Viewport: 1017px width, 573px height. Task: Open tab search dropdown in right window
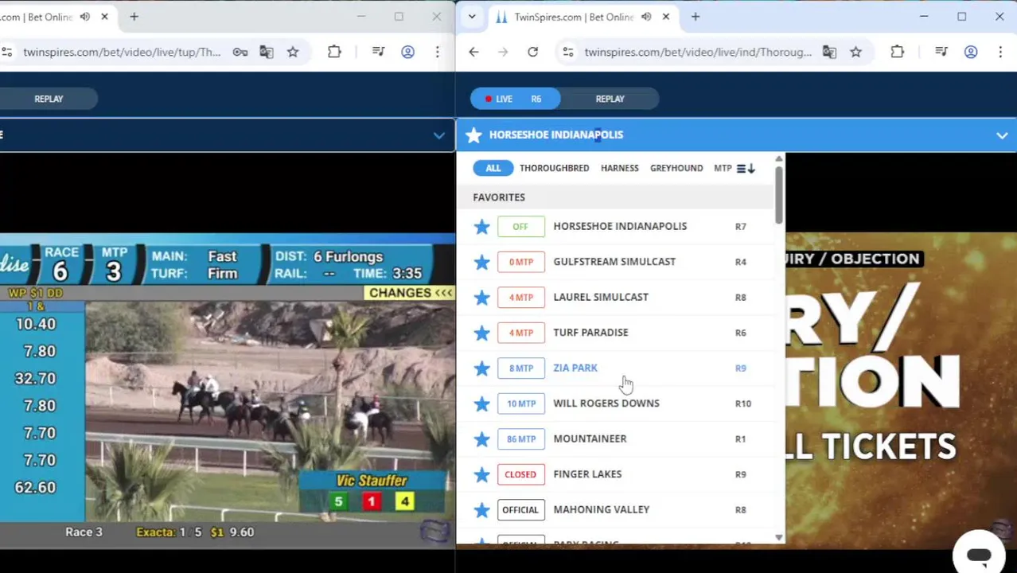click(472, 17)
